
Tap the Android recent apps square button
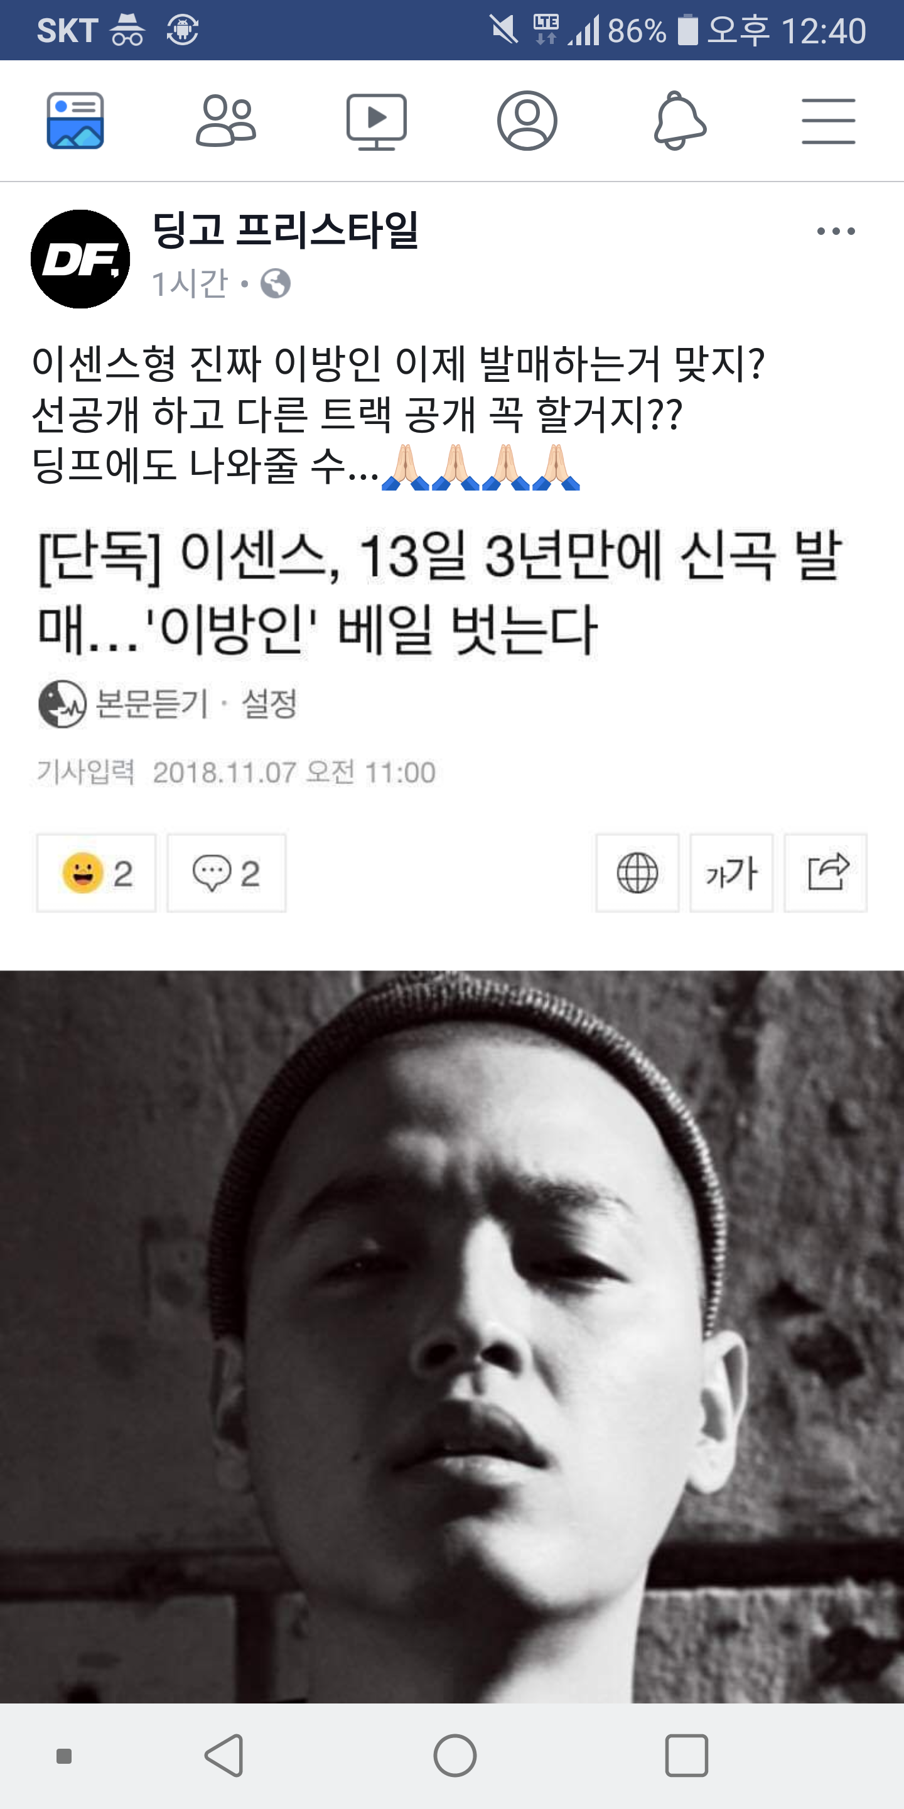(686, 1756)
